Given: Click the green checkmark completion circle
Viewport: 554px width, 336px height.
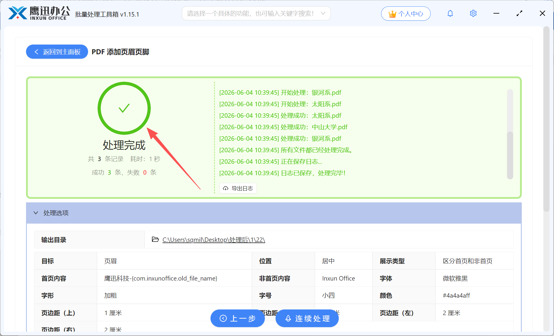Looking at the screenshot, I should (124, 108).
